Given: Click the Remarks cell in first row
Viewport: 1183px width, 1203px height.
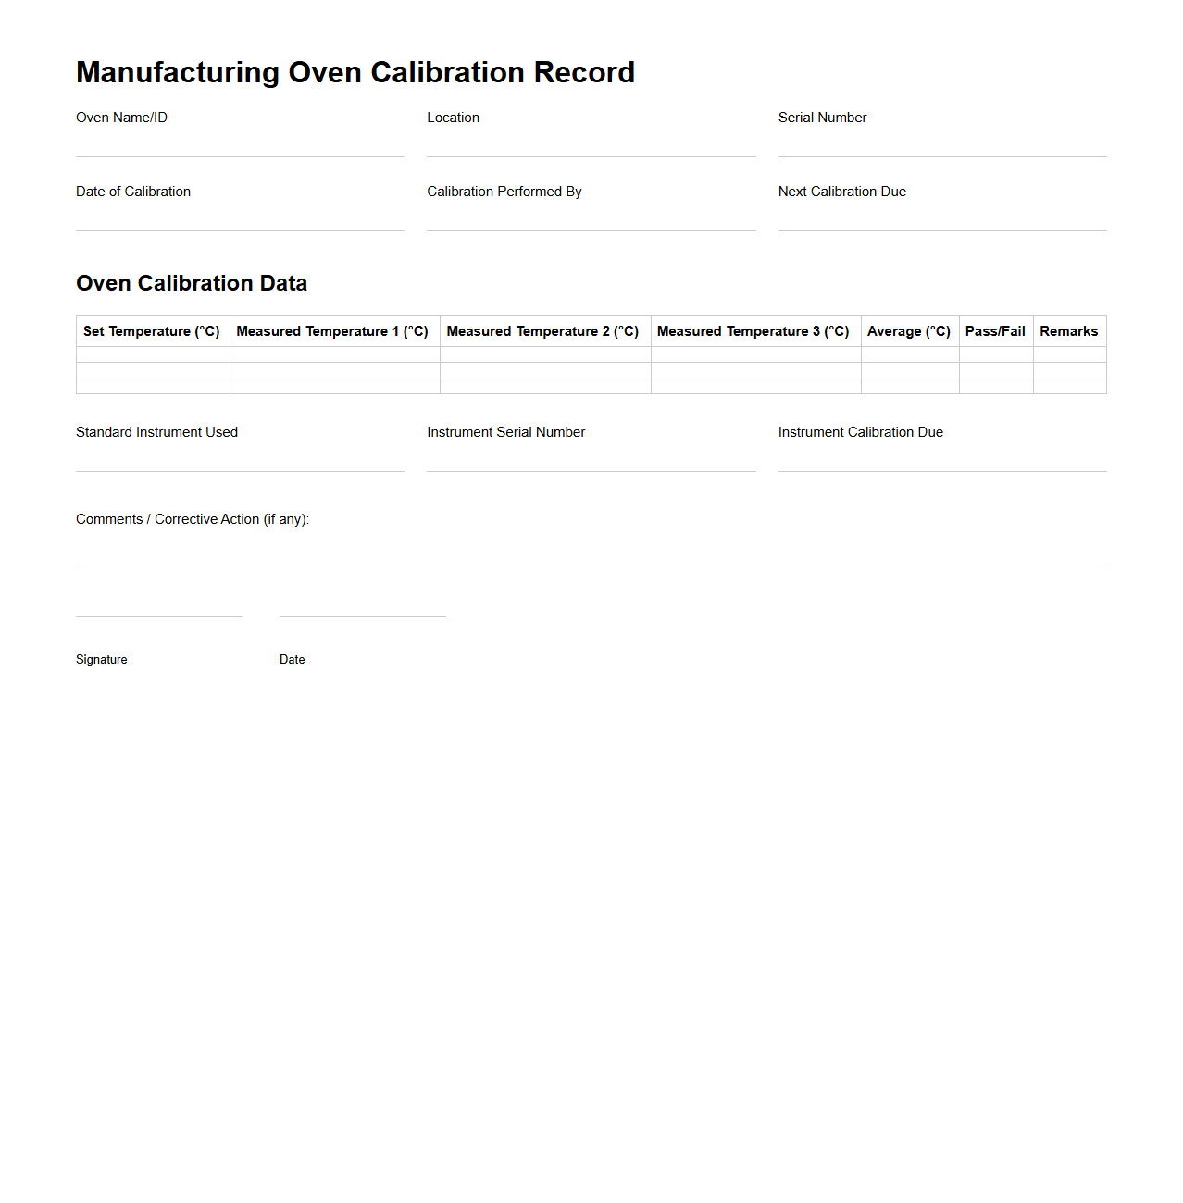Looking at the screenshot, I should point(1069,355).
